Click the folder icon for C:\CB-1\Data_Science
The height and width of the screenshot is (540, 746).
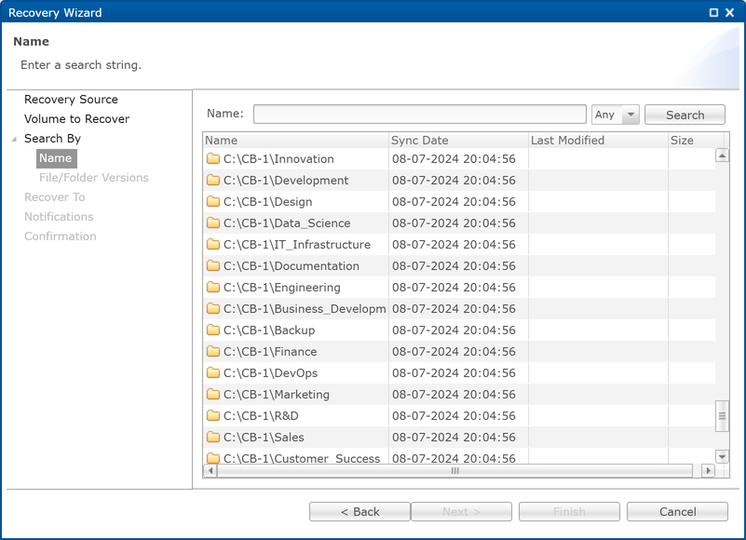pos(213,223)
